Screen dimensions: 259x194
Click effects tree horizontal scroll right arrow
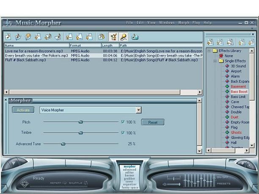click(x=247, y=150)
